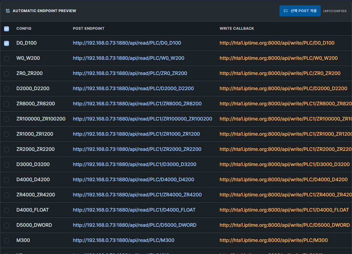This screenshot has height=254, width=352.
Task: Select the D2000_D2200 config name
Action: click(33, 88)
